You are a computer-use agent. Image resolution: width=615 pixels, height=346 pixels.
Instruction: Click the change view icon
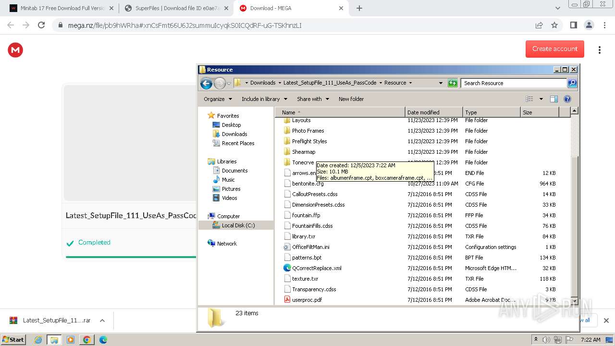(x=529, y=99)
